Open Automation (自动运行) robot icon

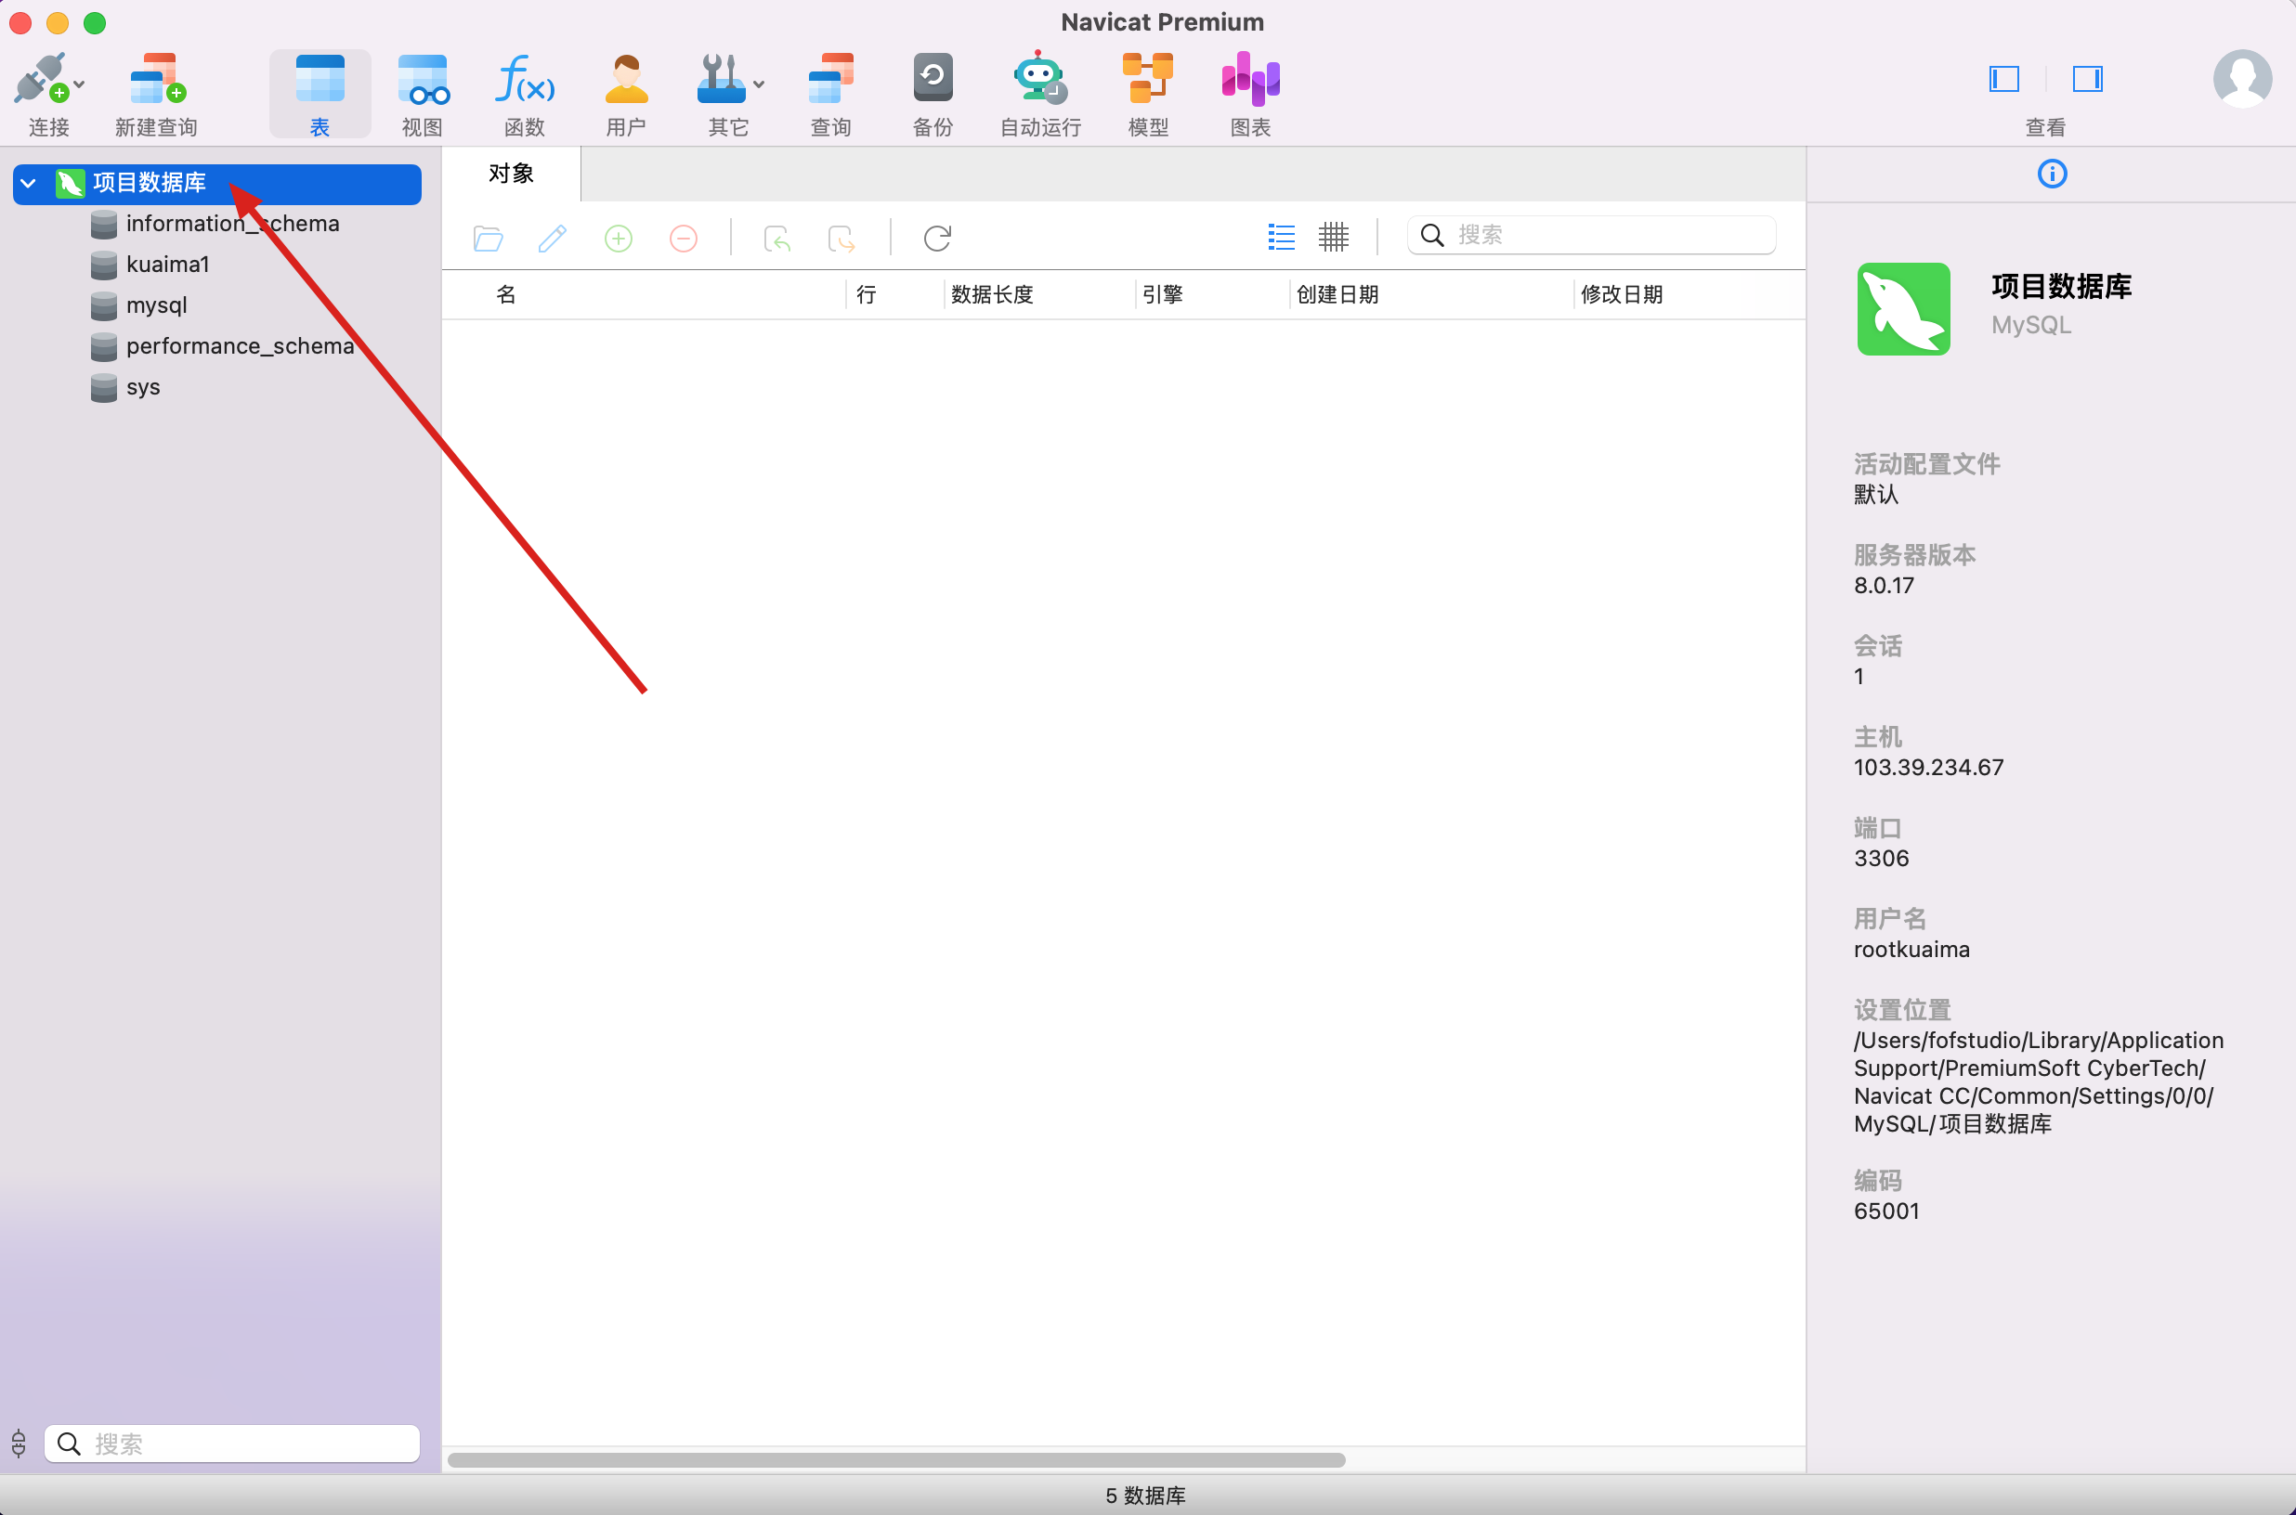click(x=1039, y=77)
